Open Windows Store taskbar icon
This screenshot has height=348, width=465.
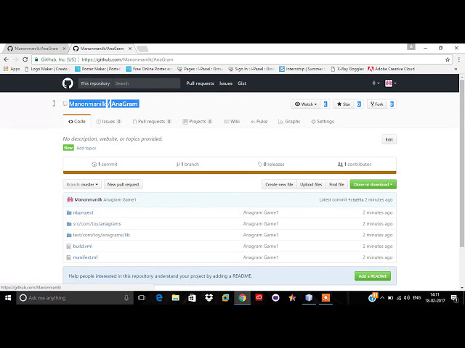[192, 298]
